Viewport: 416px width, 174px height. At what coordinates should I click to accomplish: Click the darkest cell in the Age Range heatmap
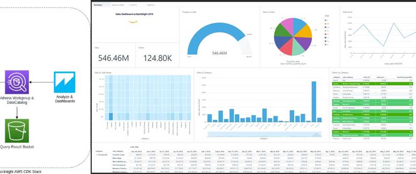click(111, 116)
